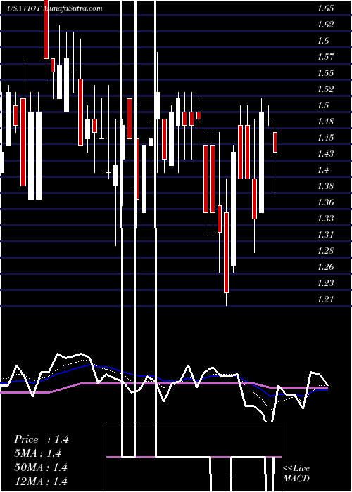Click the lowest red candlestick near 1.23
This screenshot has width=352, height=492.
click(226, 252)
